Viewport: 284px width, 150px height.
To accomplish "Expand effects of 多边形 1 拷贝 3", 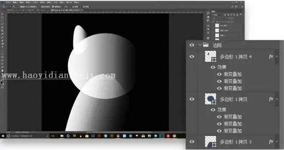I will (x=277, y=142).
